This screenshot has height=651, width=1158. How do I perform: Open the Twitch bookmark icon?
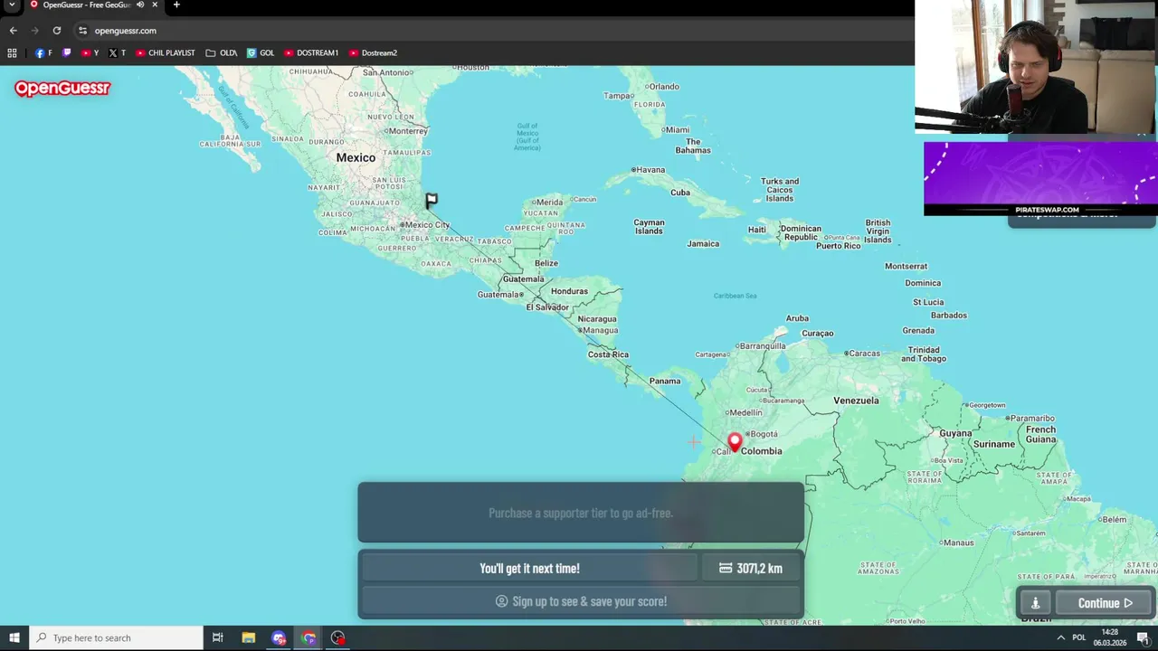coord(66,52)
